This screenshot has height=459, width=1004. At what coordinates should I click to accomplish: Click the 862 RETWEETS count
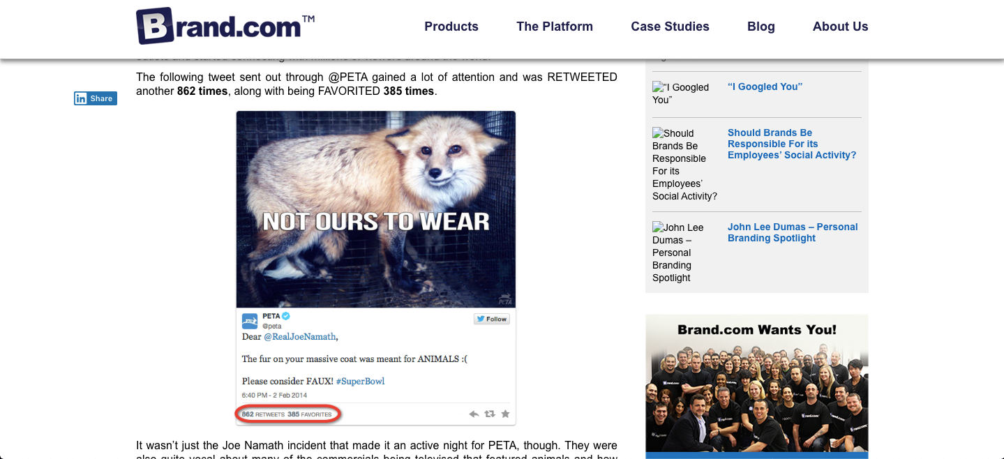pos(263,414)
